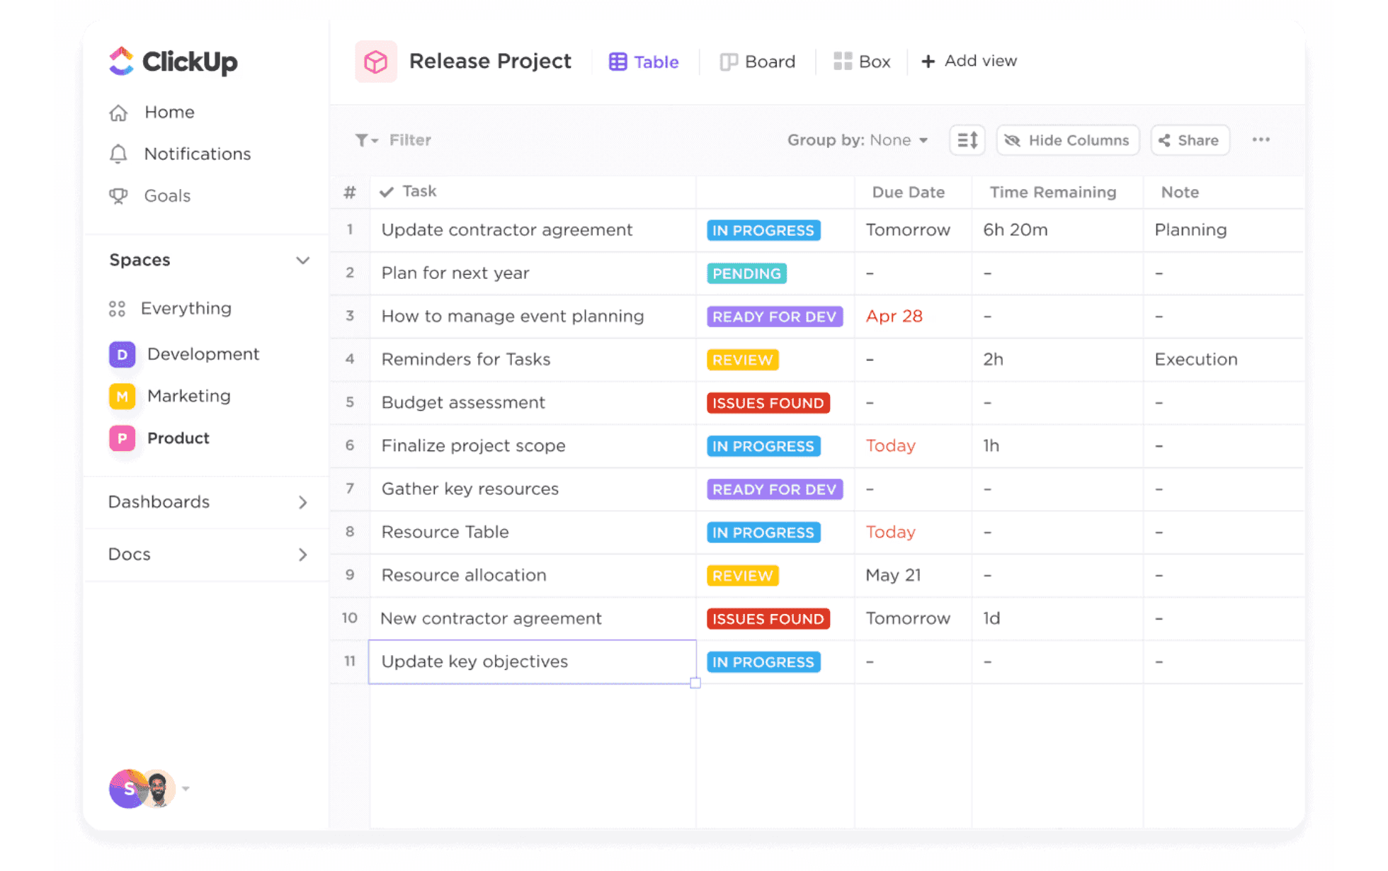Click the Marketing space icon
The image size is (1388, 871).
coord(122,396)
